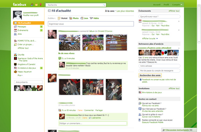The height and width of the screenshot is (132, 201).
Task: Open orange fruit market photo
Action: [x=93, y=43]
